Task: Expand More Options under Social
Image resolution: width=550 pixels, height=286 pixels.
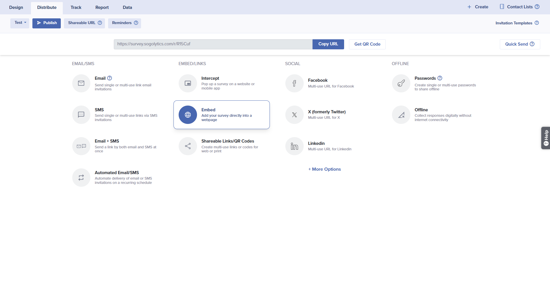Action: [x=324, y=169]
